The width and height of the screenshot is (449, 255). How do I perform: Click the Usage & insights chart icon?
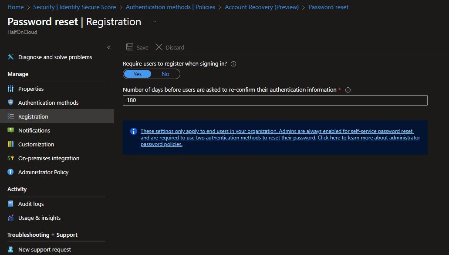[11, 218]
